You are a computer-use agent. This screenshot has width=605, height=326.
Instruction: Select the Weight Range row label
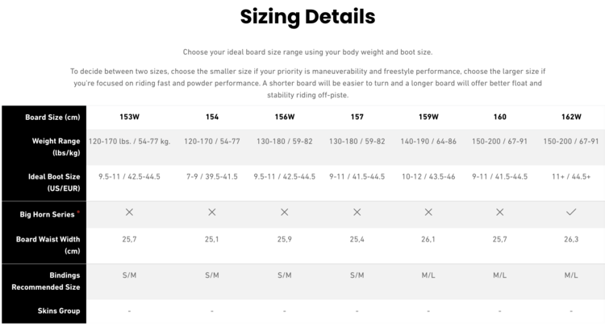coord(44,146)
